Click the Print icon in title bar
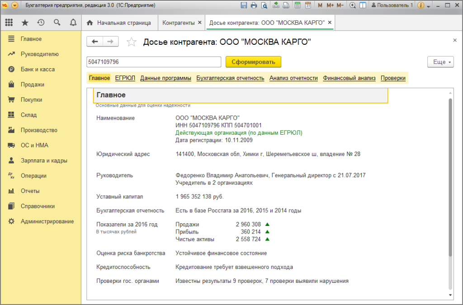463x305 pixels. 254,5
